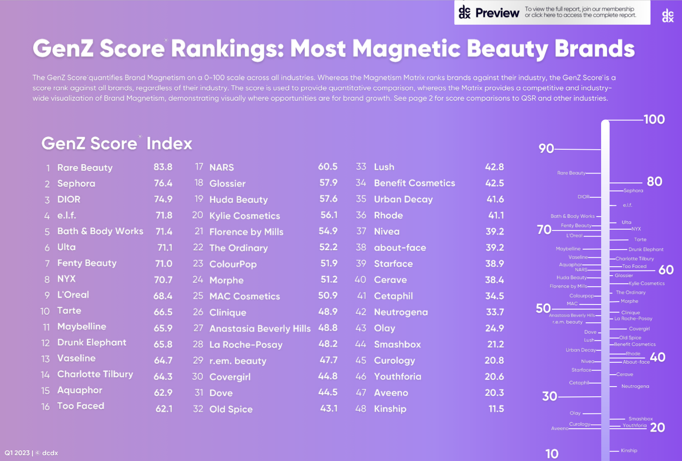Screen dimensions: 682x461
Task: Click the 39.2 score in the Nivea row
Action: (495, 231)
